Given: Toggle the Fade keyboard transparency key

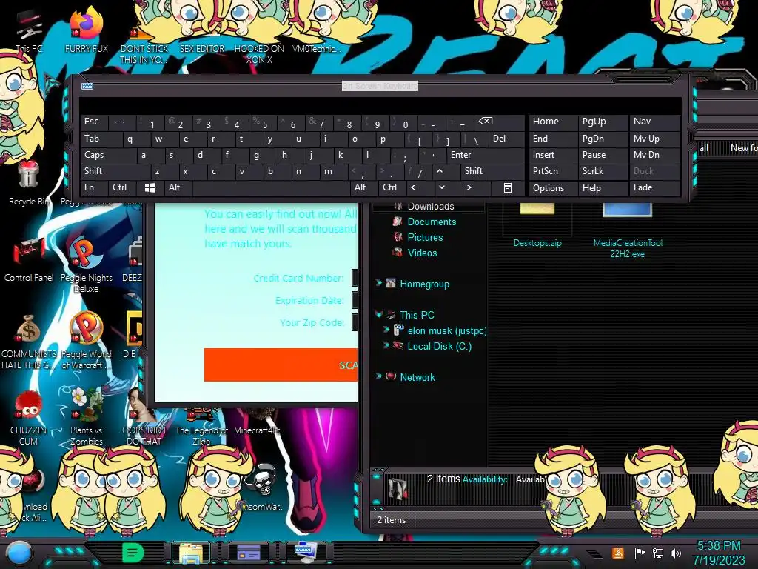Looking at the screenshot, I should coord(654,187).
